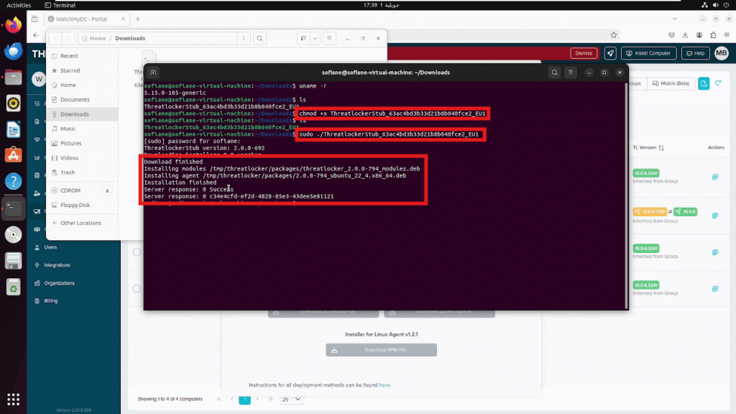Expand Files view options dropdown arrow
Image resolution: width=736 pixels, height=414 pixels.
tap(315, 38)
